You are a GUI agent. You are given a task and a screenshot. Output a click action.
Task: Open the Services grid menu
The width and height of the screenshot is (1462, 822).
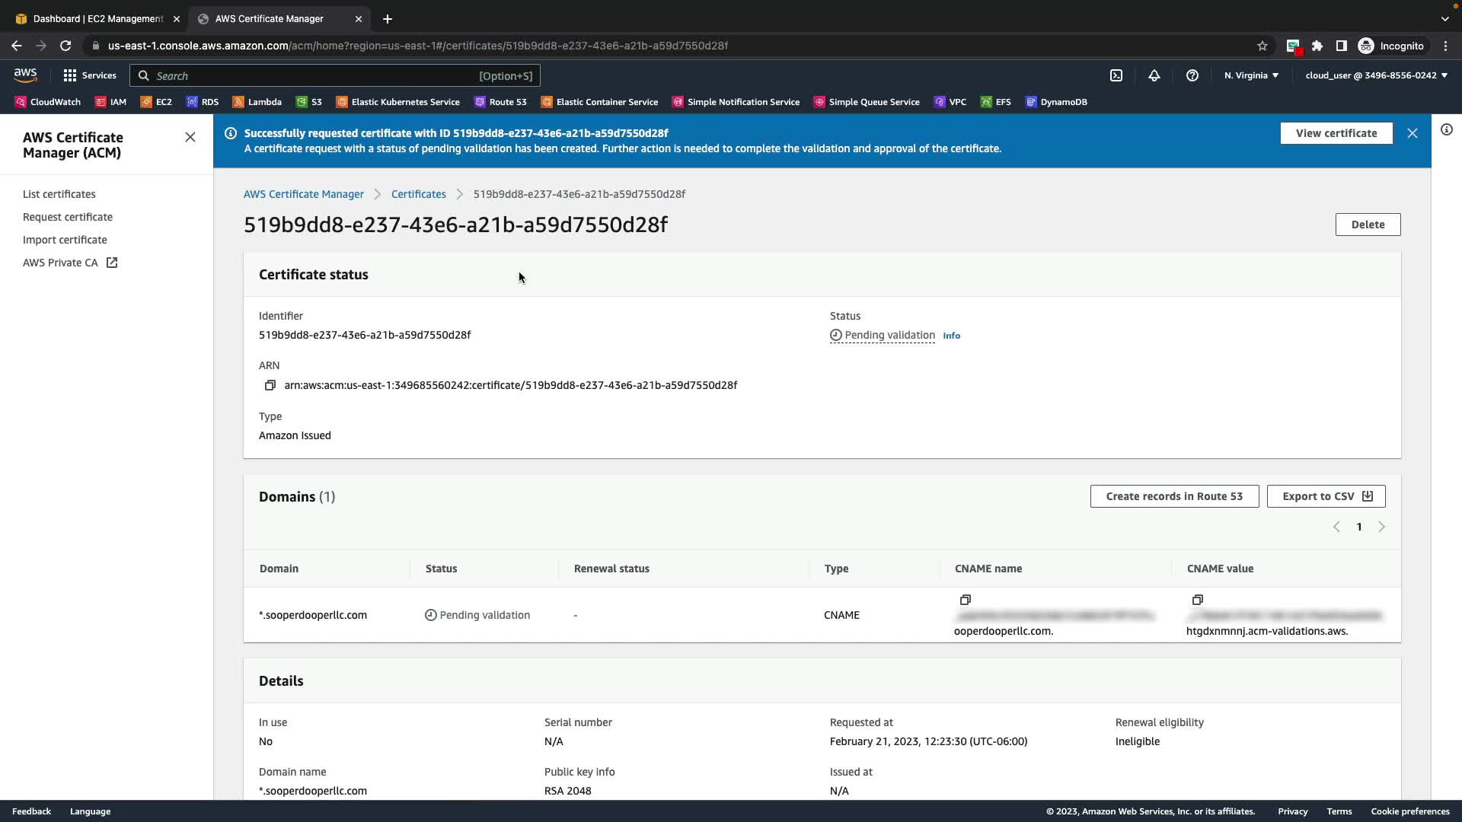pos(89,75)
